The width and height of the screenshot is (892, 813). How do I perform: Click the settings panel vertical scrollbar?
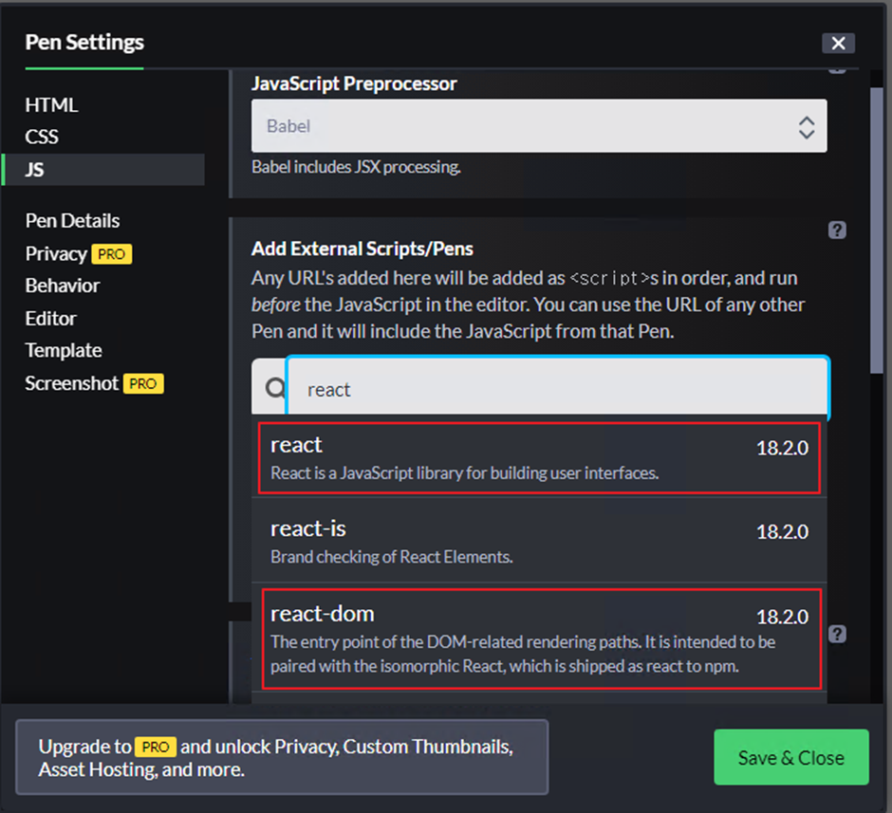876,231
